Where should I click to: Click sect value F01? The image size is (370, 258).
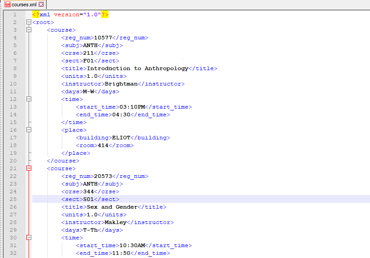(89, 61)
